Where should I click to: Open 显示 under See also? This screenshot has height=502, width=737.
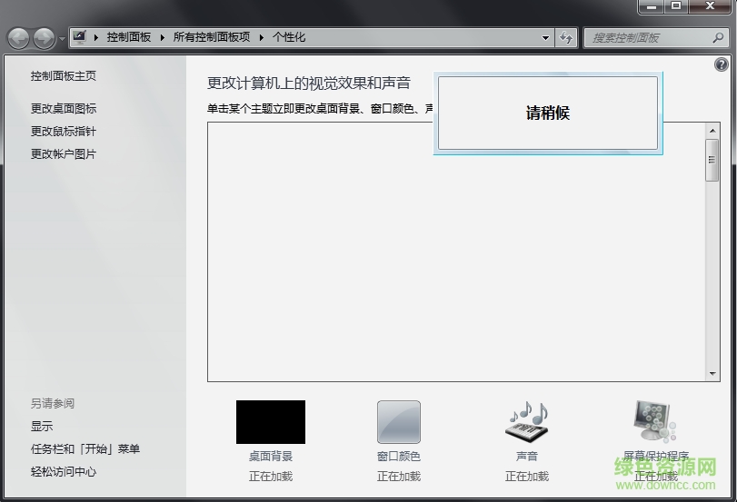(x=42, y=427)
